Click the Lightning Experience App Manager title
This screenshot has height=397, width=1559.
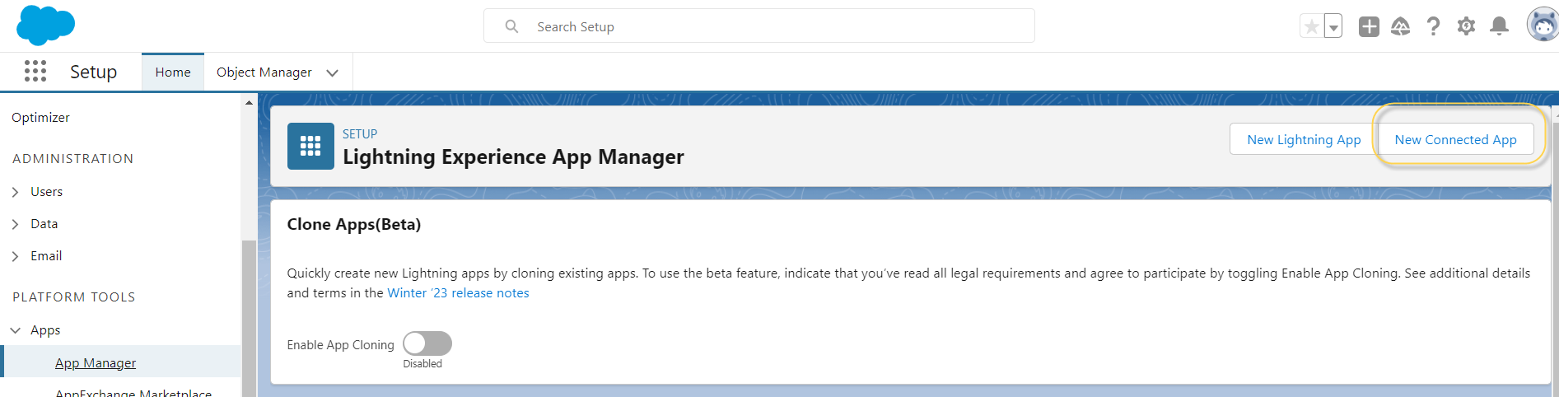click(513, 156)
